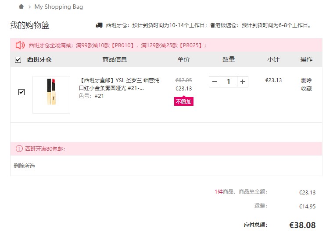Screen dimensions: 333x232
Task: Click 收藏 to save item to favorites
Action: pos(306,89)
